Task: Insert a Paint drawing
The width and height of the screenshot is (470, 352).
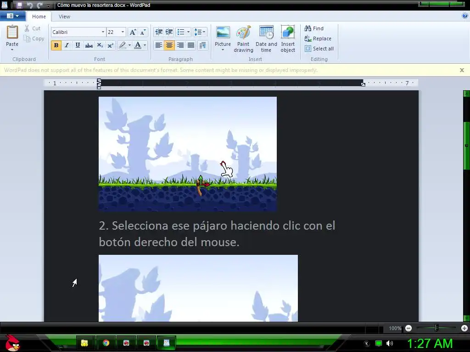Action: (x=243, y=39)
